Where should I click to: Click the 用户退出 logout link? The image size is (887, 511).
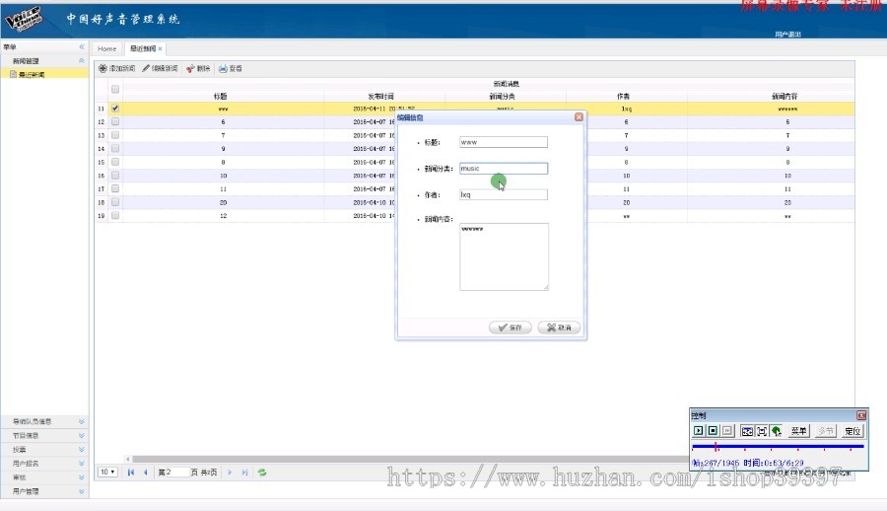coord(787,35)
